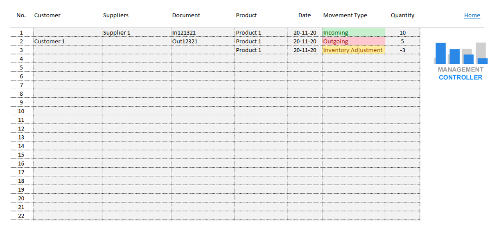Select the quantity cell showing 10
The image size is (499, 231).
(402, 33)
